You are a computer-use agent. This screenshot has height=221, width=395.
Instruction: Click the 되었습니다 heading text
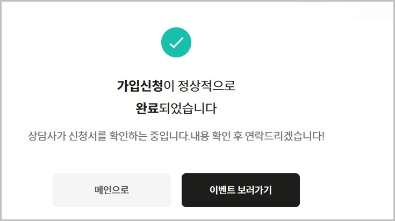(x=188, y=108)
